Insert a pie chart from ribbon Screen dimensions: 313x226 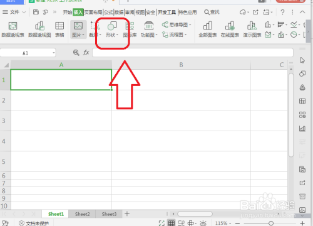pyautogui.click(x=295, y=35)
